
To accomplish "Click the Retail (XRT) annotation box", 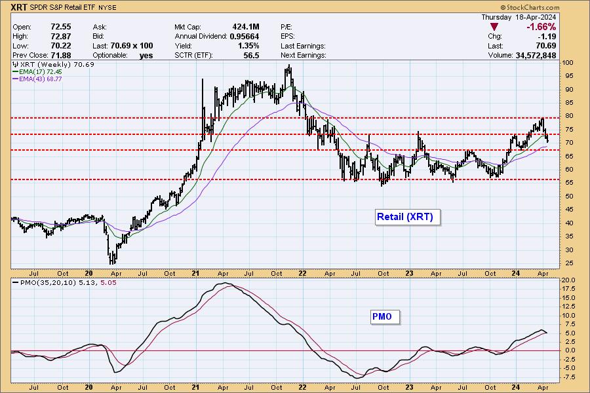I will tap(408, 217).
